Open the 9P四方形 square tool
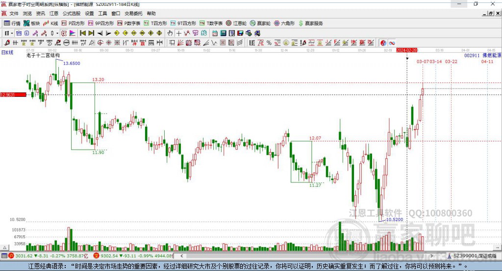Viewport: 502px width, 271px height. pos(101,23)
